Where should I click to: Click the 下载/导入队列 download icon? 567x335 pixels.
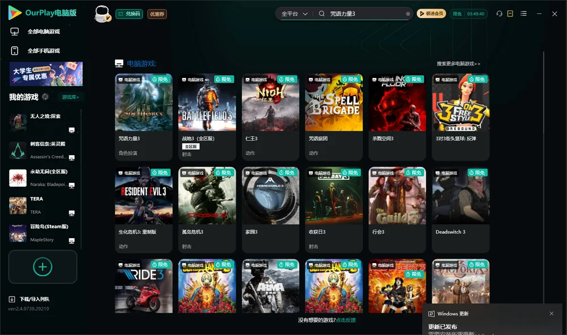pyautogui.click(x=12, y=299)
